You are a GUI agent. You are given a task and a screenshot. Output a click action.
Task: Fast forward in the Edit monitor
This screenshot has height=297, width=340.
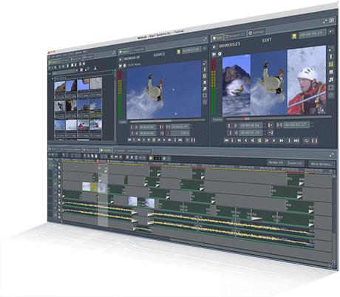point(281,140)
